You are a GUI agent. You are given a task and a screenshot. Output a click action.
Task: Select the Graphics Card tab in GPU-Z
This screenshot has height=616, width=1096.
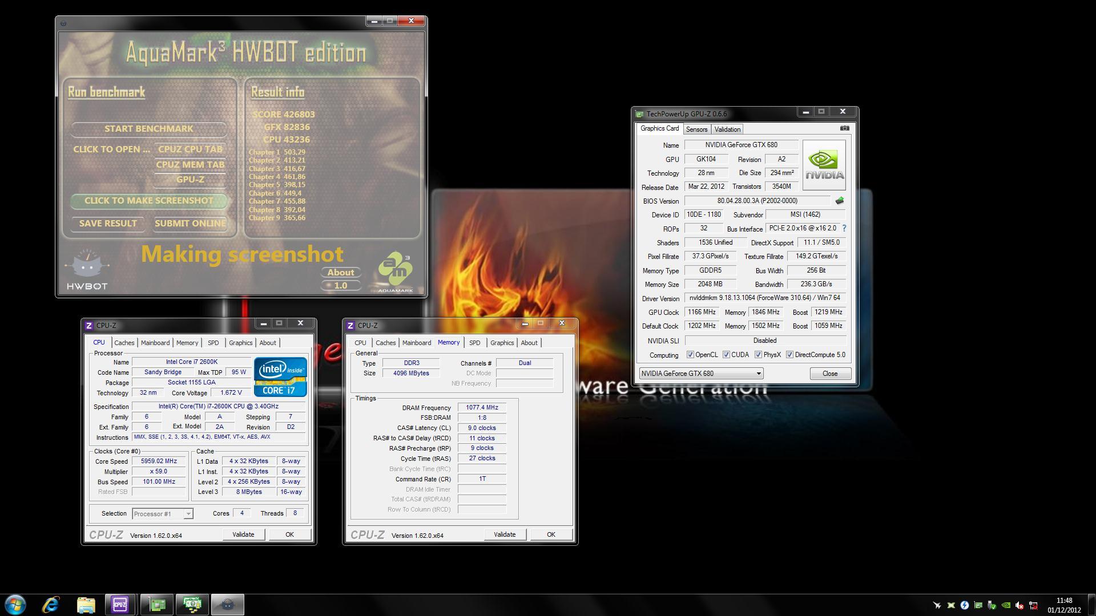point(659,129)
